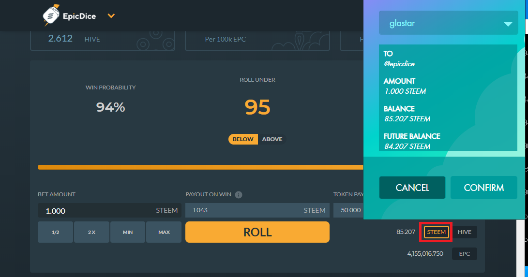Image resolution: width=528 pixels, height=277 pixels.
Task: Select STEEM as the betting currency
Action: pos(436,232)
